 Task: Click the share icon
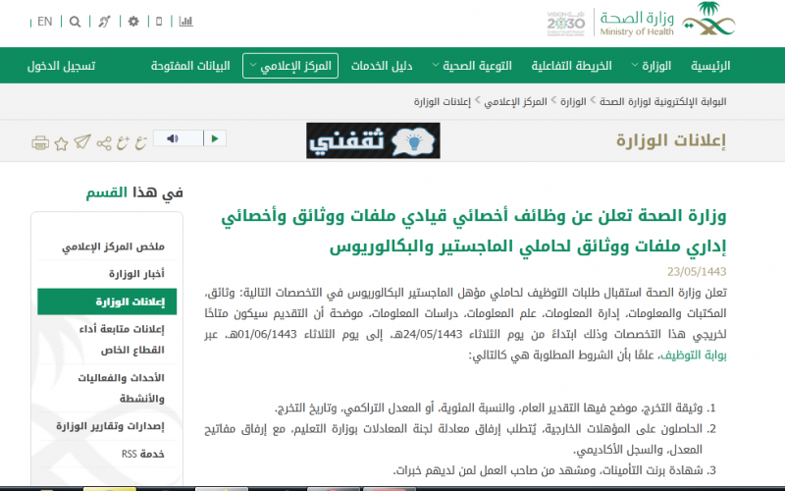(x=104, y=143)
